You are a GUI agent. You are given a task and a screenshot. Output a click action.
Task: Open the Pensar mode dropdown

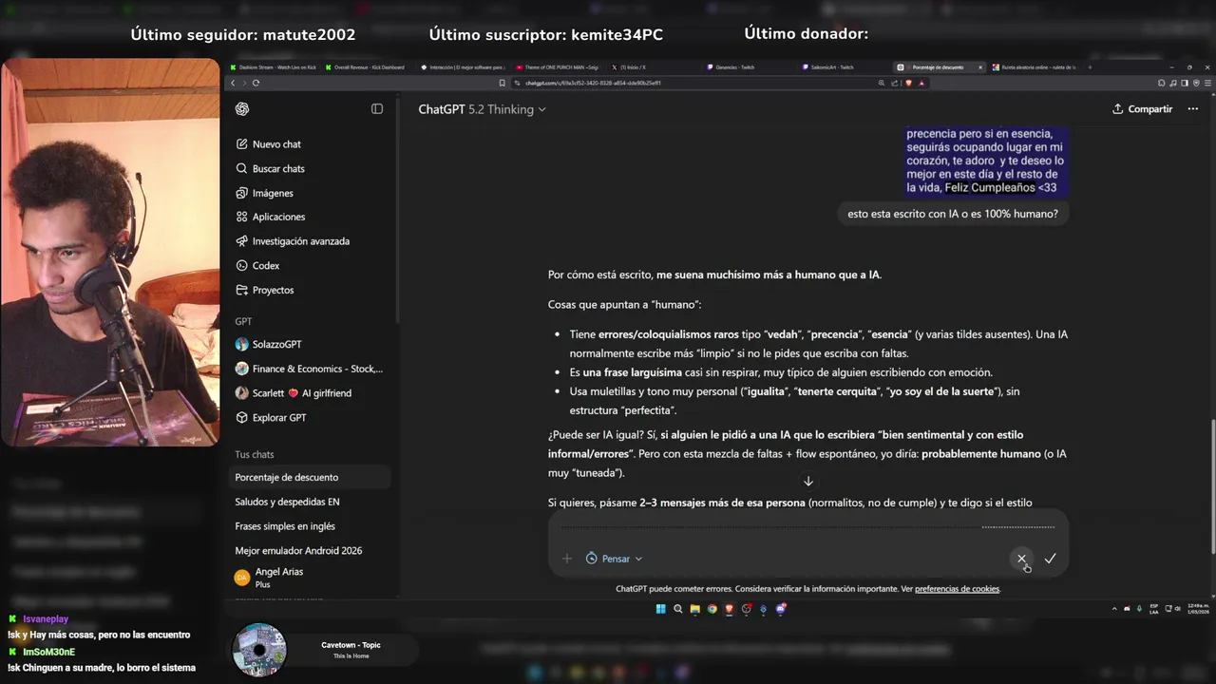614,559
